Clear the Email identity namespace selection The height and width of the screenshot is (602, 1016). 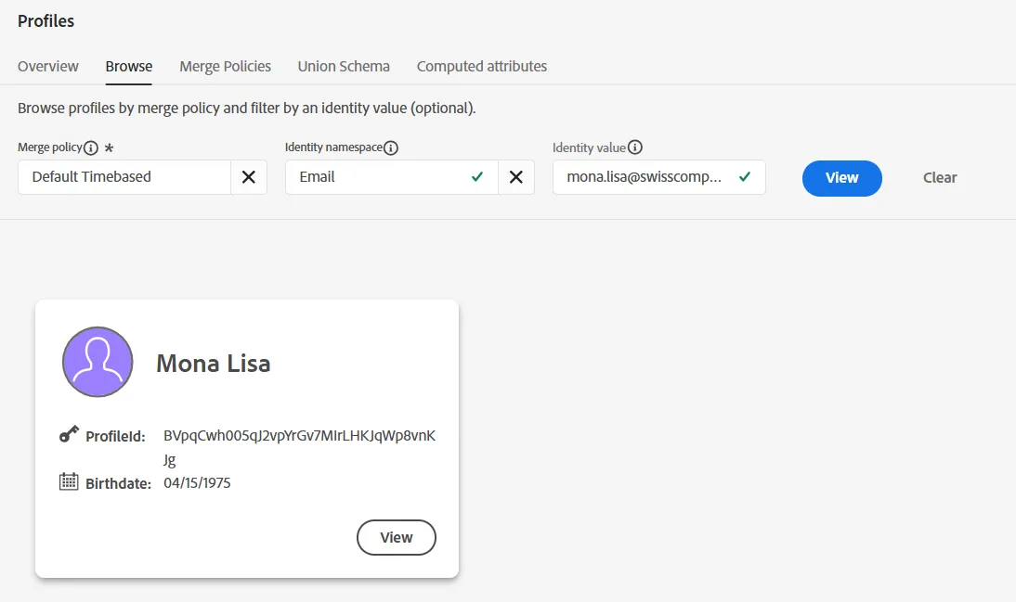(516, 177)
